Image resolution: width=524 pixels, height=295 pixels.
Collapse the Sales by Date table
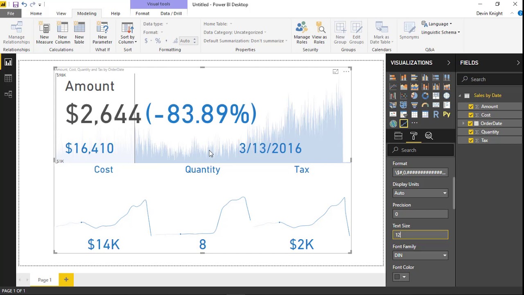(460, 95)
